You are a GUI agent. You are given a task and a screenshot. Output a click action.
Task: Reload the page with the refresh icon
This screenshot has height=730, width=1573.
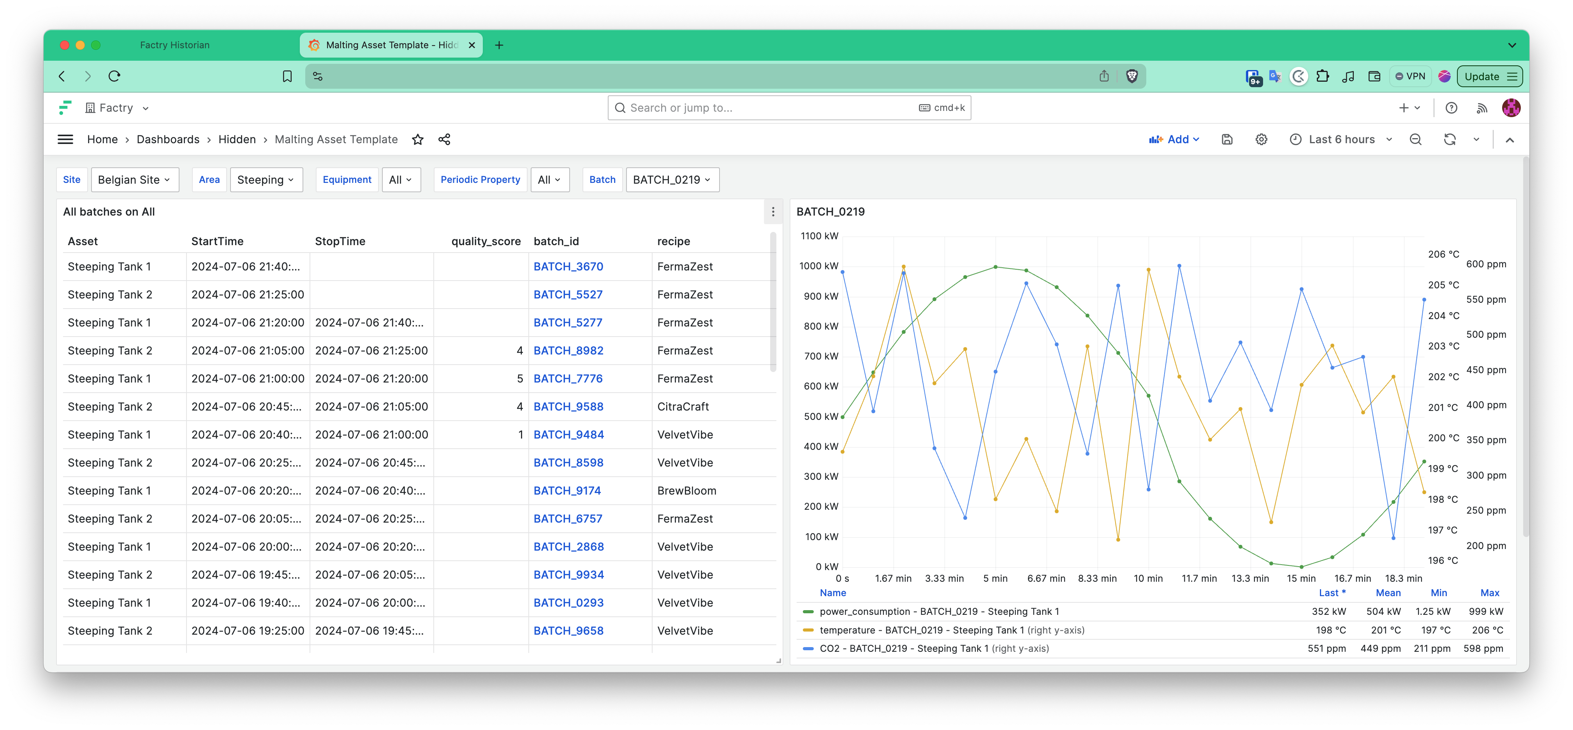(114, 76)
